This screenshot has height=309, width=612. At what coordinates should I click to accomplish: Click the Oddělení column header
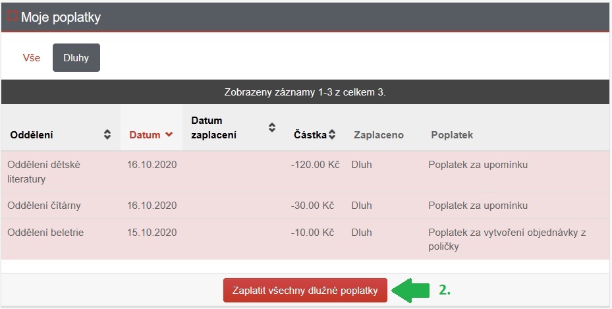pyautogui.click(x=32, y=135)
